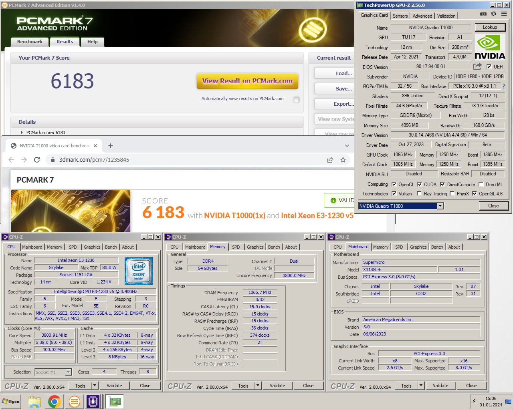Go back in the browser
This screenshot has width=513, height=410.
tap(11, 160)
